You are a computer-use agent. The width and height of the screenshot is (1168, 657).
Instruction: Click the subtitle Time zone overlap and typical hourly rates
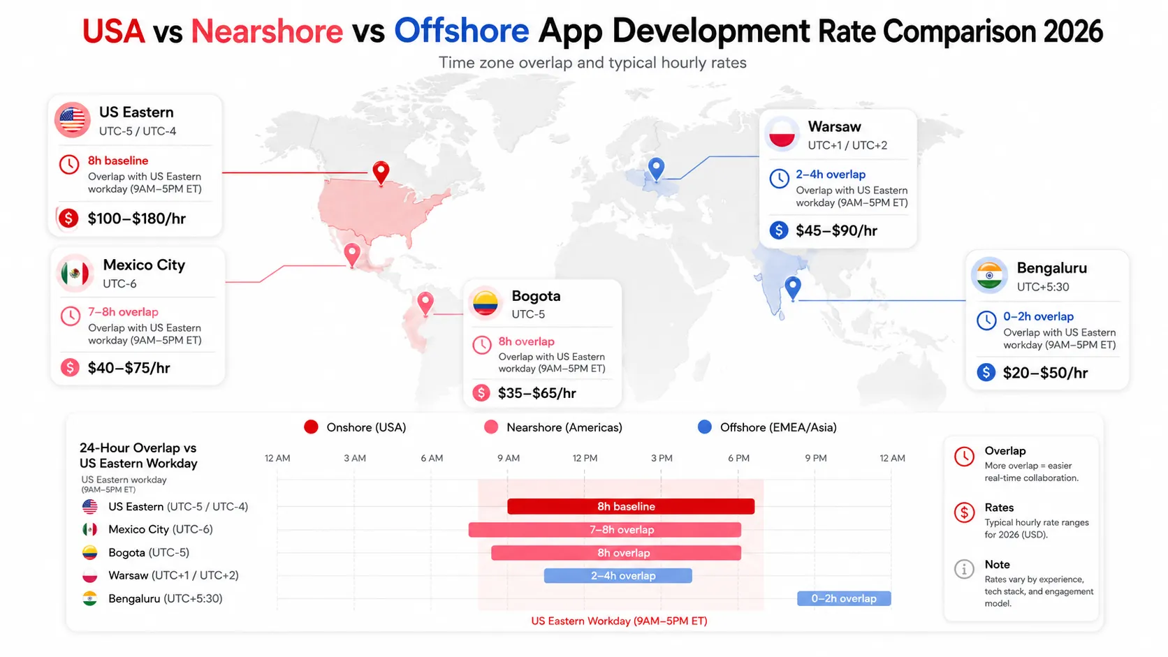[592, 63]
